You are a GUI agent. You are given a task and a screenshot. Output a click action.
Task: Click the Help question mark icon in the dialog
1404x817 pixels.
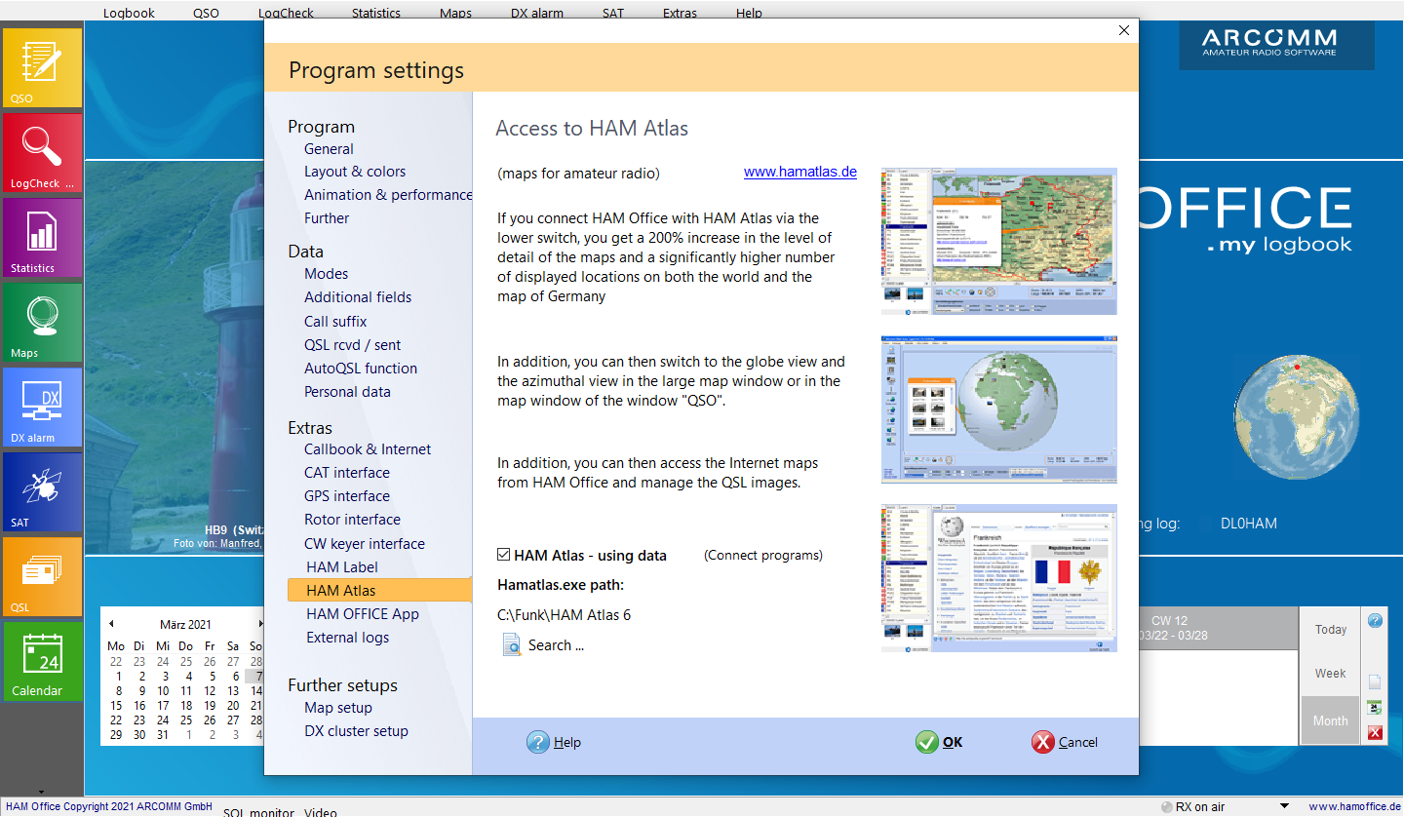[538, 742]
